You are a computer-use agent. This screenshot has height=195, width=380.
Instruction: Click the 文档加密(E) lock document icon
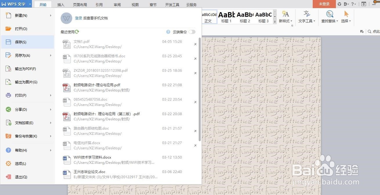coord(8,123)
